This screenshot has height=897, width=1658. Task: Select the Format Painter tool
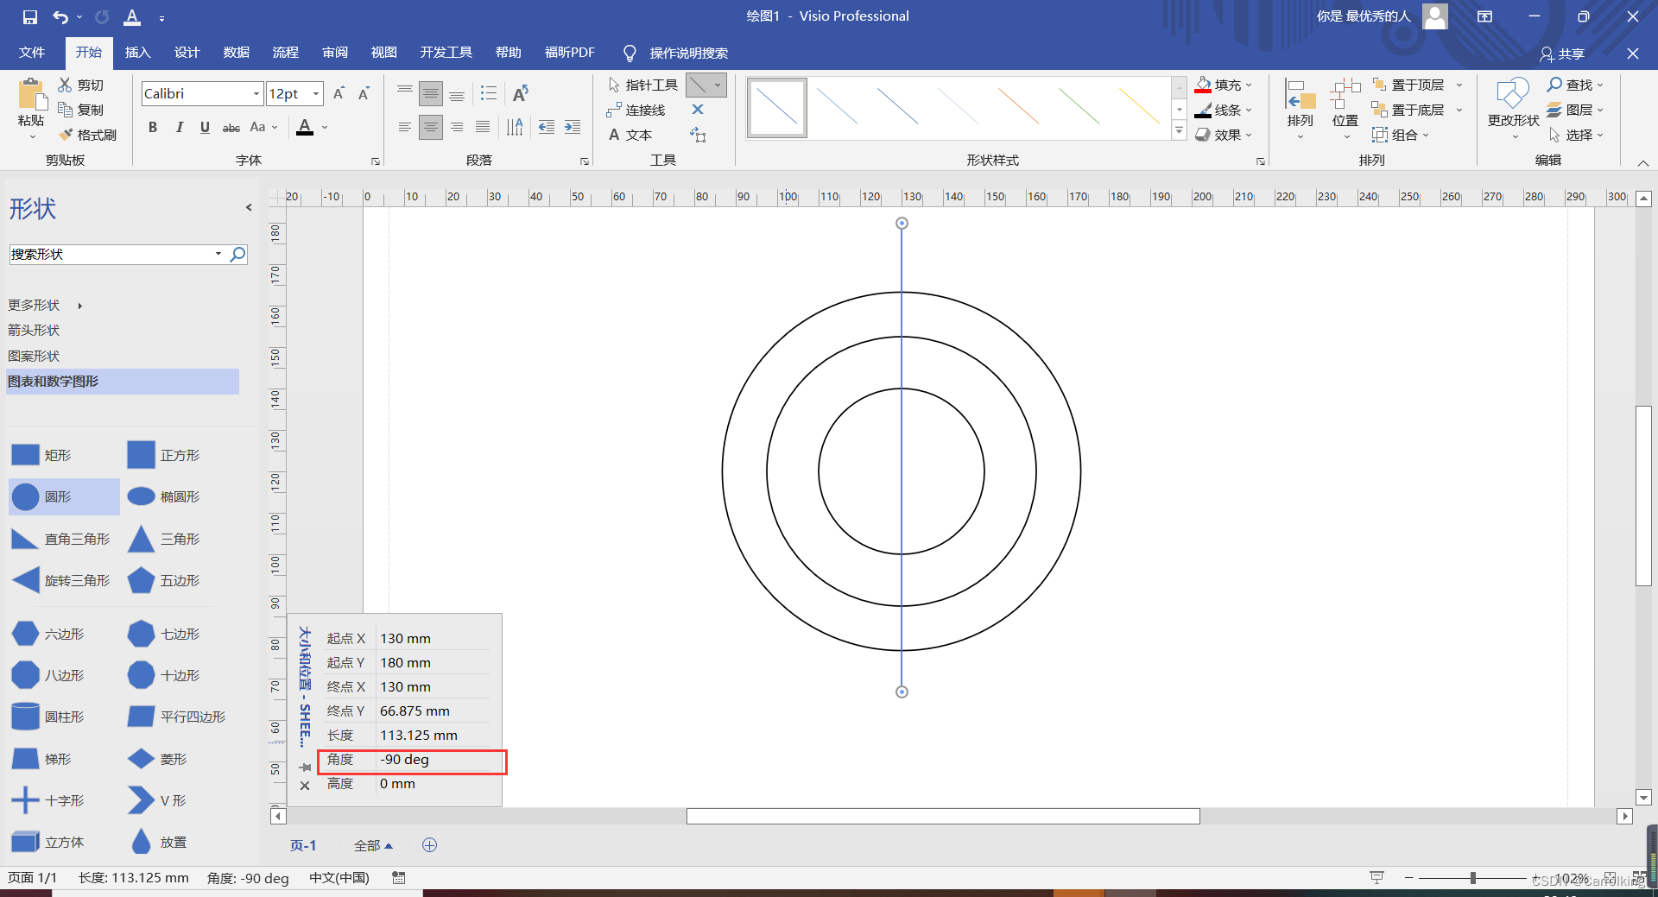pyautogui.click(x=87, y=135)
